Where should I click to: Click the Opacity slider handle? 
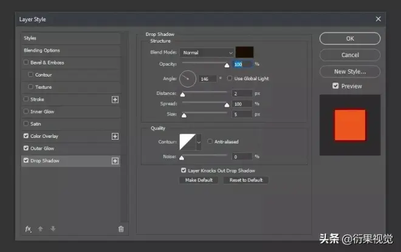(227, 66)
